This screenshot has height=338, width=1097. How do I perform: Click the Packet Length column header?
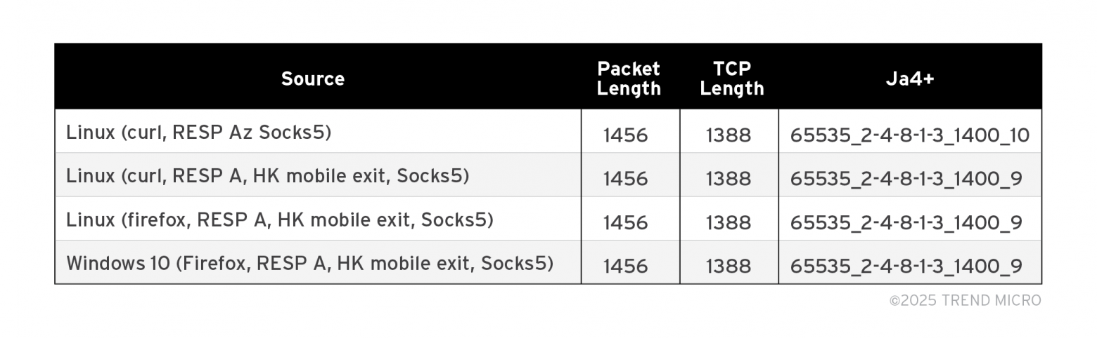629,79
